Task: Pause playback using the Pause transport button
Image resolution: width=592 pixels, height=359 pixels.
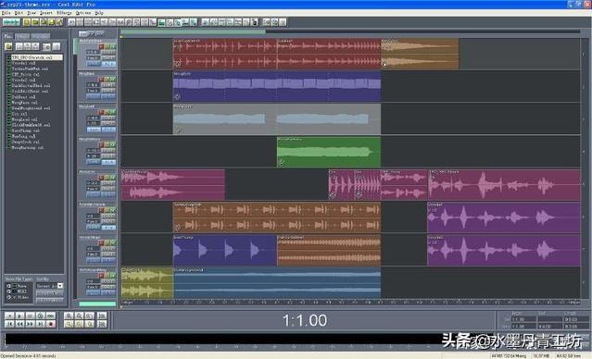Action: [x=31, y=316]
